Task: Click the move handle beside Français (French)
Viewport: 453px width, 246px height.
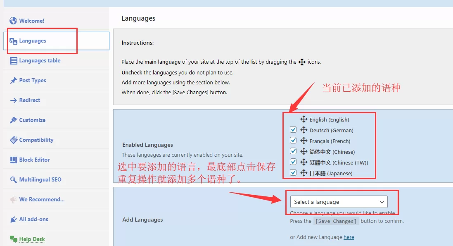Action: pos(304,141)
